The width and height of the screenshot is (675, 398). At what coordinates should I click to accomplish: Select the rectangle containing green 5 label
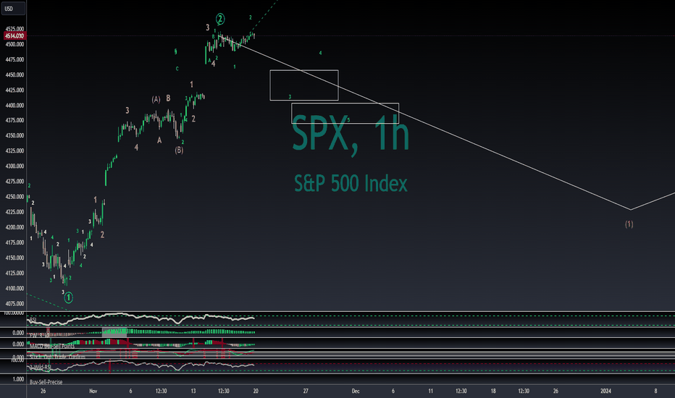[345, 113]
